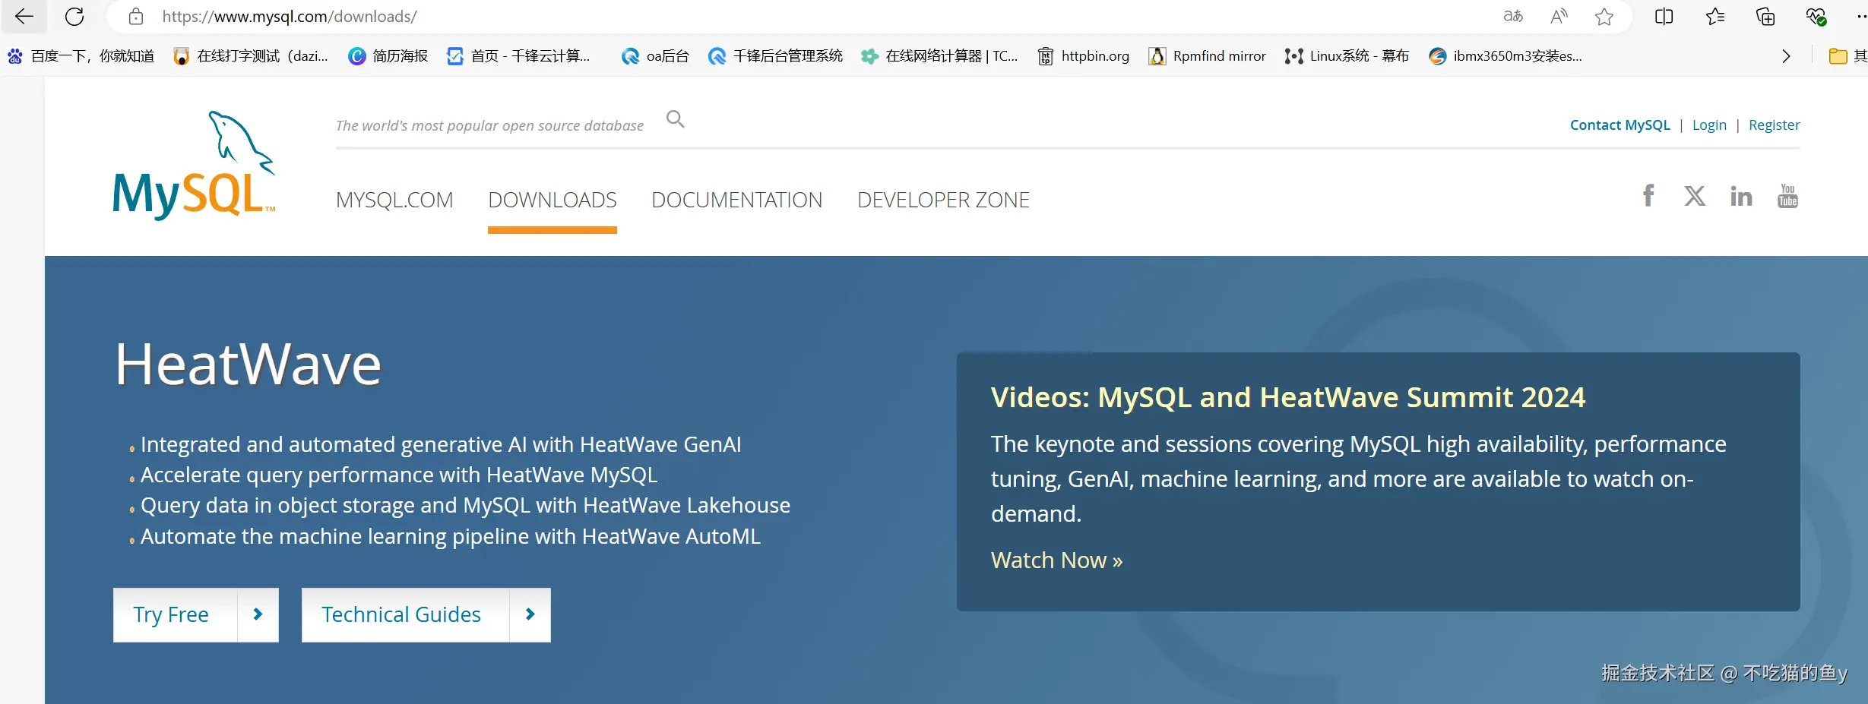The image size is (1868, 704).
Task: Click the Contact MySQL link
Action: 1620,125
